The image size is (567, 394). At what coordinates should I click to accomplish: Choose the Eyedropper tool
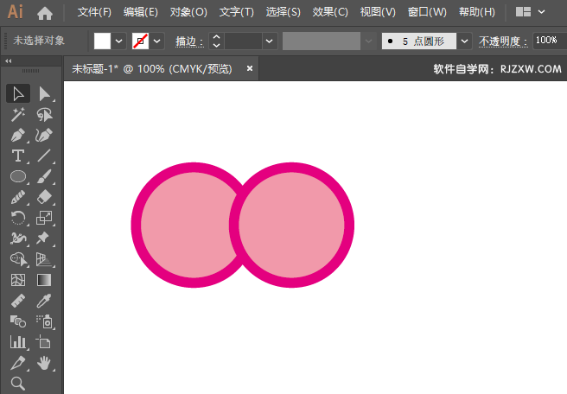tap(44, 301)
